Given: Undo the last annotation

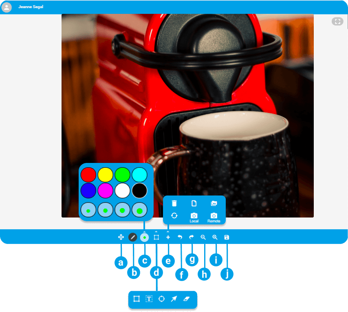Looking at the screenshot, I should click(x=180, y=237).
